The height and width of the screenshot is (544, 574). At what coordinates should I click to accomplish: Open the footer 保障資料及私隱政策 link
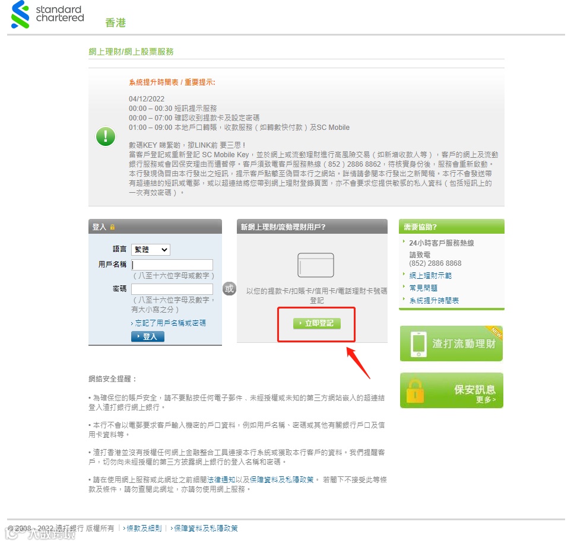point(206,528)
